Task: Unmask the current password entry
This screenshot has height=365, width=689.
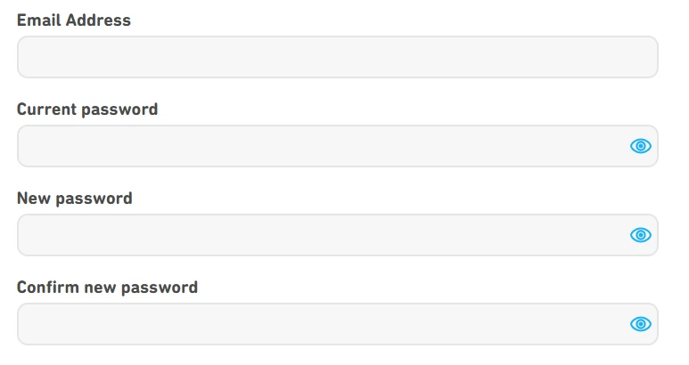Action: [x=640, y=146]
